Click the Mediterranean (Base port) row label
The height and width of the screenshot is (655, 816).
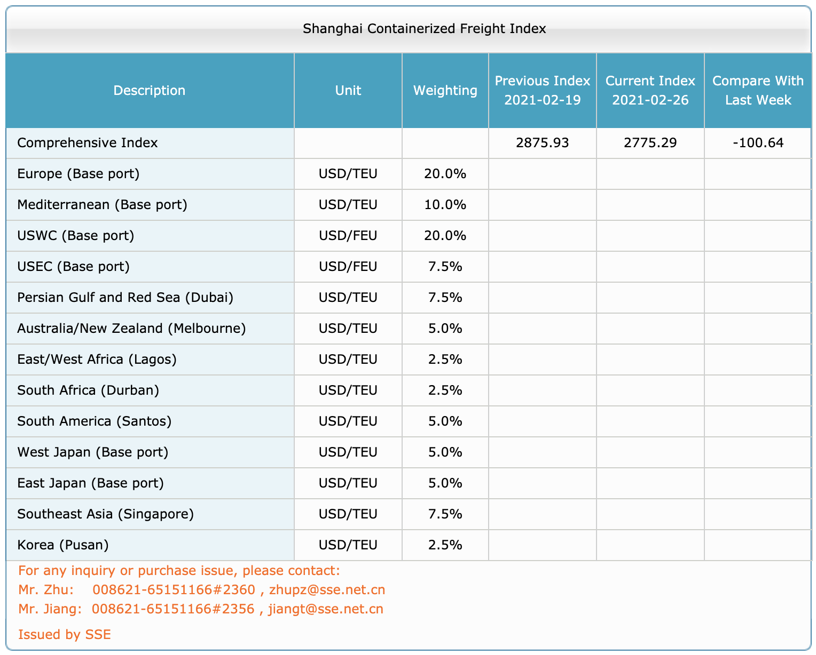tap(102, 205)
